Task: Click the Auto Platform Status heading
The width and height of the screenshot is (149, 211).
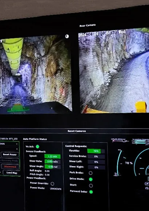Action: coord(35,139)
